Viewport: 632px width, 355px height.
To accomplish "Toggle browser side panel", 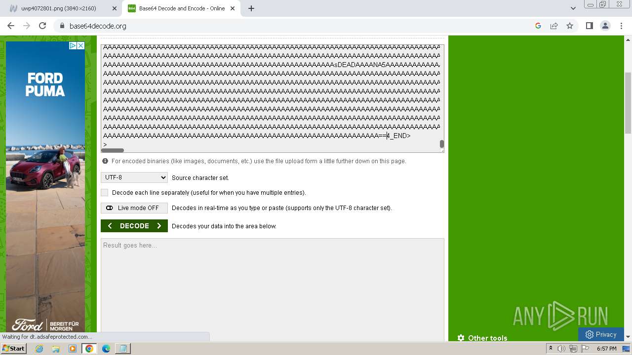I will [x=589, y=26].
